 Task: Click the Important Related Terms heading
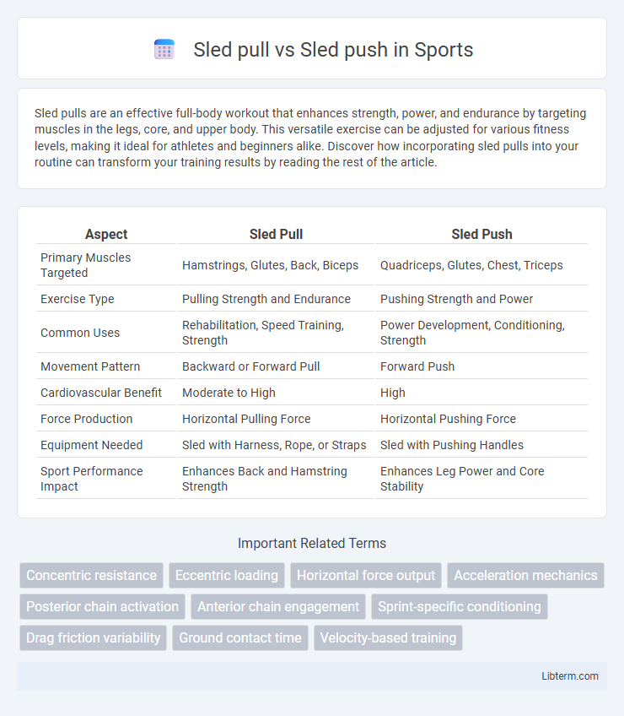pos(312,543)
